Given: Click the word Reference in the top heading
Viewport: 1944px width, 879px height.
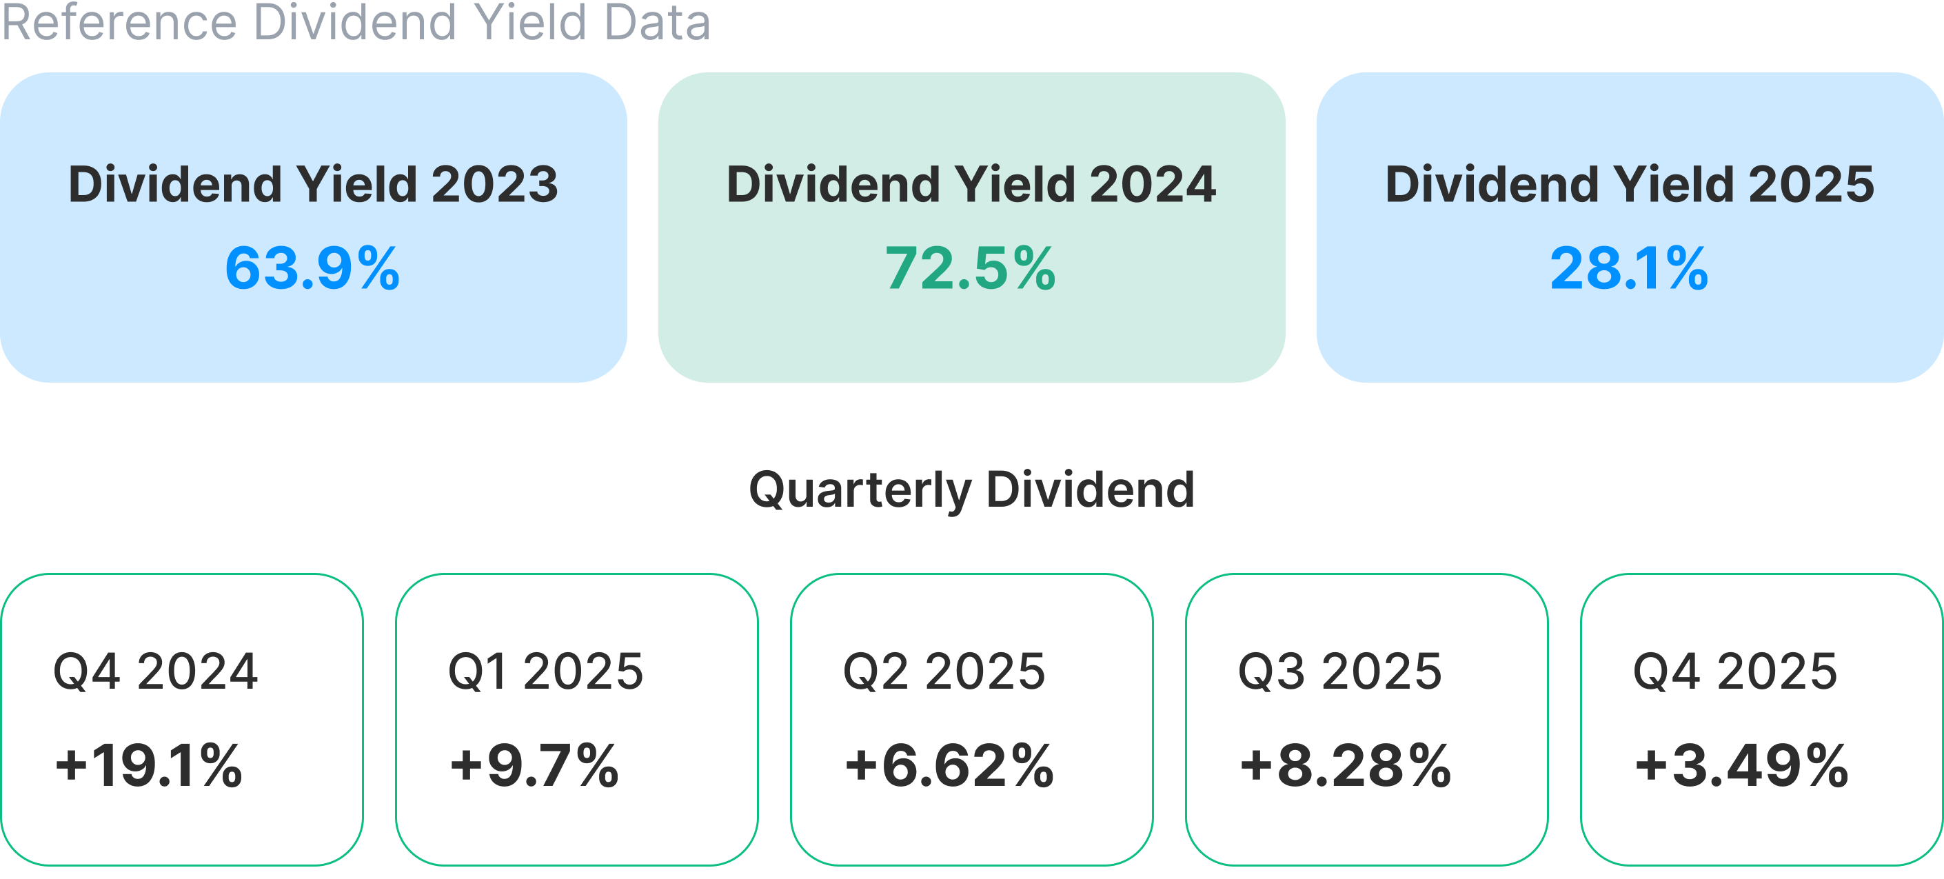Looking at the screenshot, I should [119, 21].
